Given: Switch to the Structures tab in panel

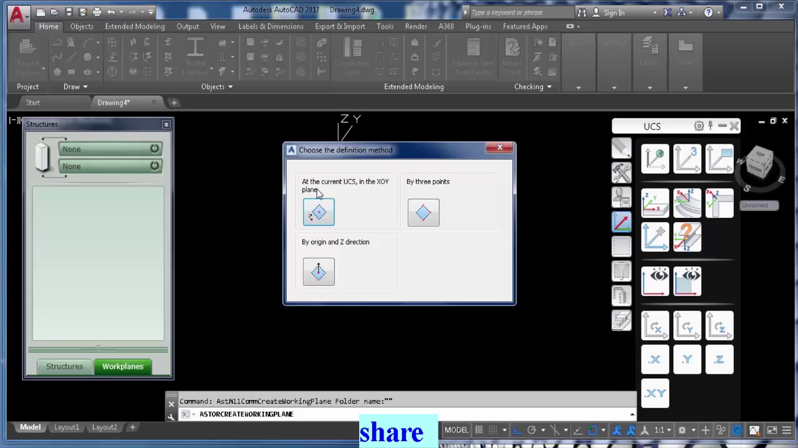Looking at the screenshot, I should [x=64, y=366].
